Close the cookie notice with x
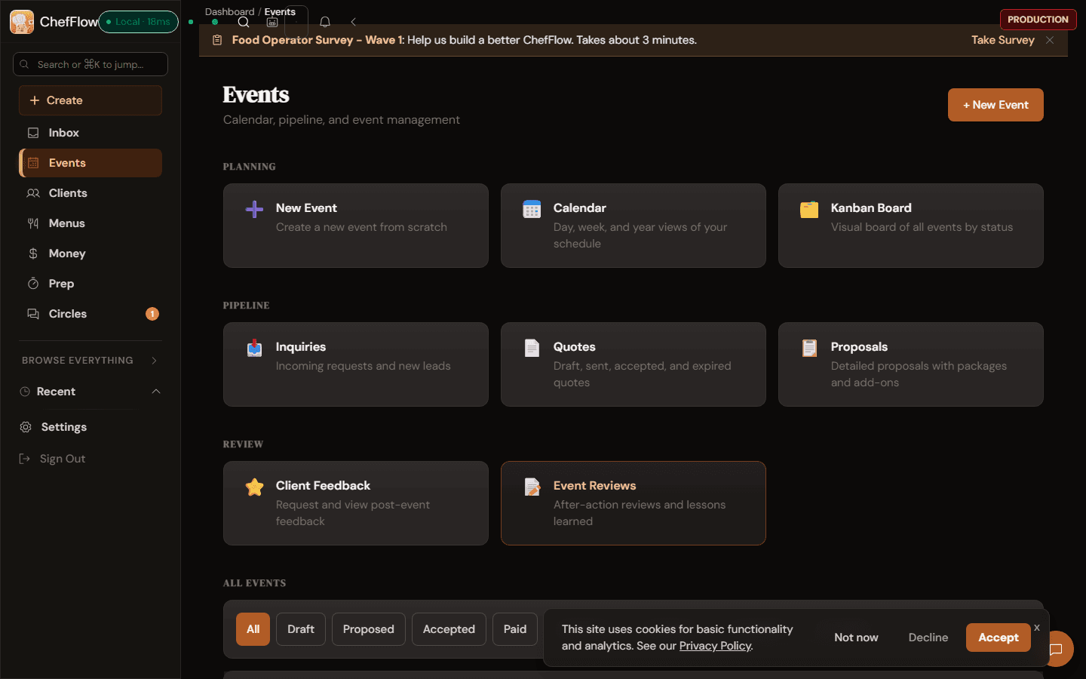 1037,628
